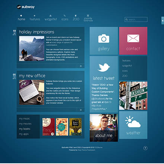Click the home house icon
The width and height of the screenshot is (164, 164).
coord(21,16)
